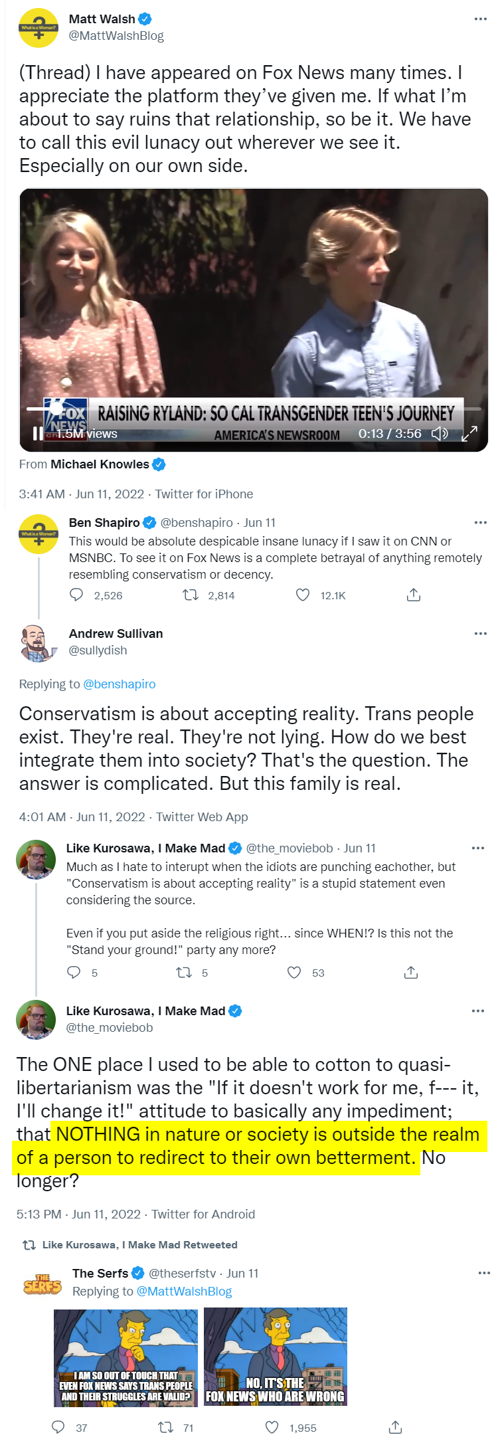The height and width of the screenshot is (1453, 494).
Task: Open more options on Matt Walsh tweet
Action: (481, 19)
